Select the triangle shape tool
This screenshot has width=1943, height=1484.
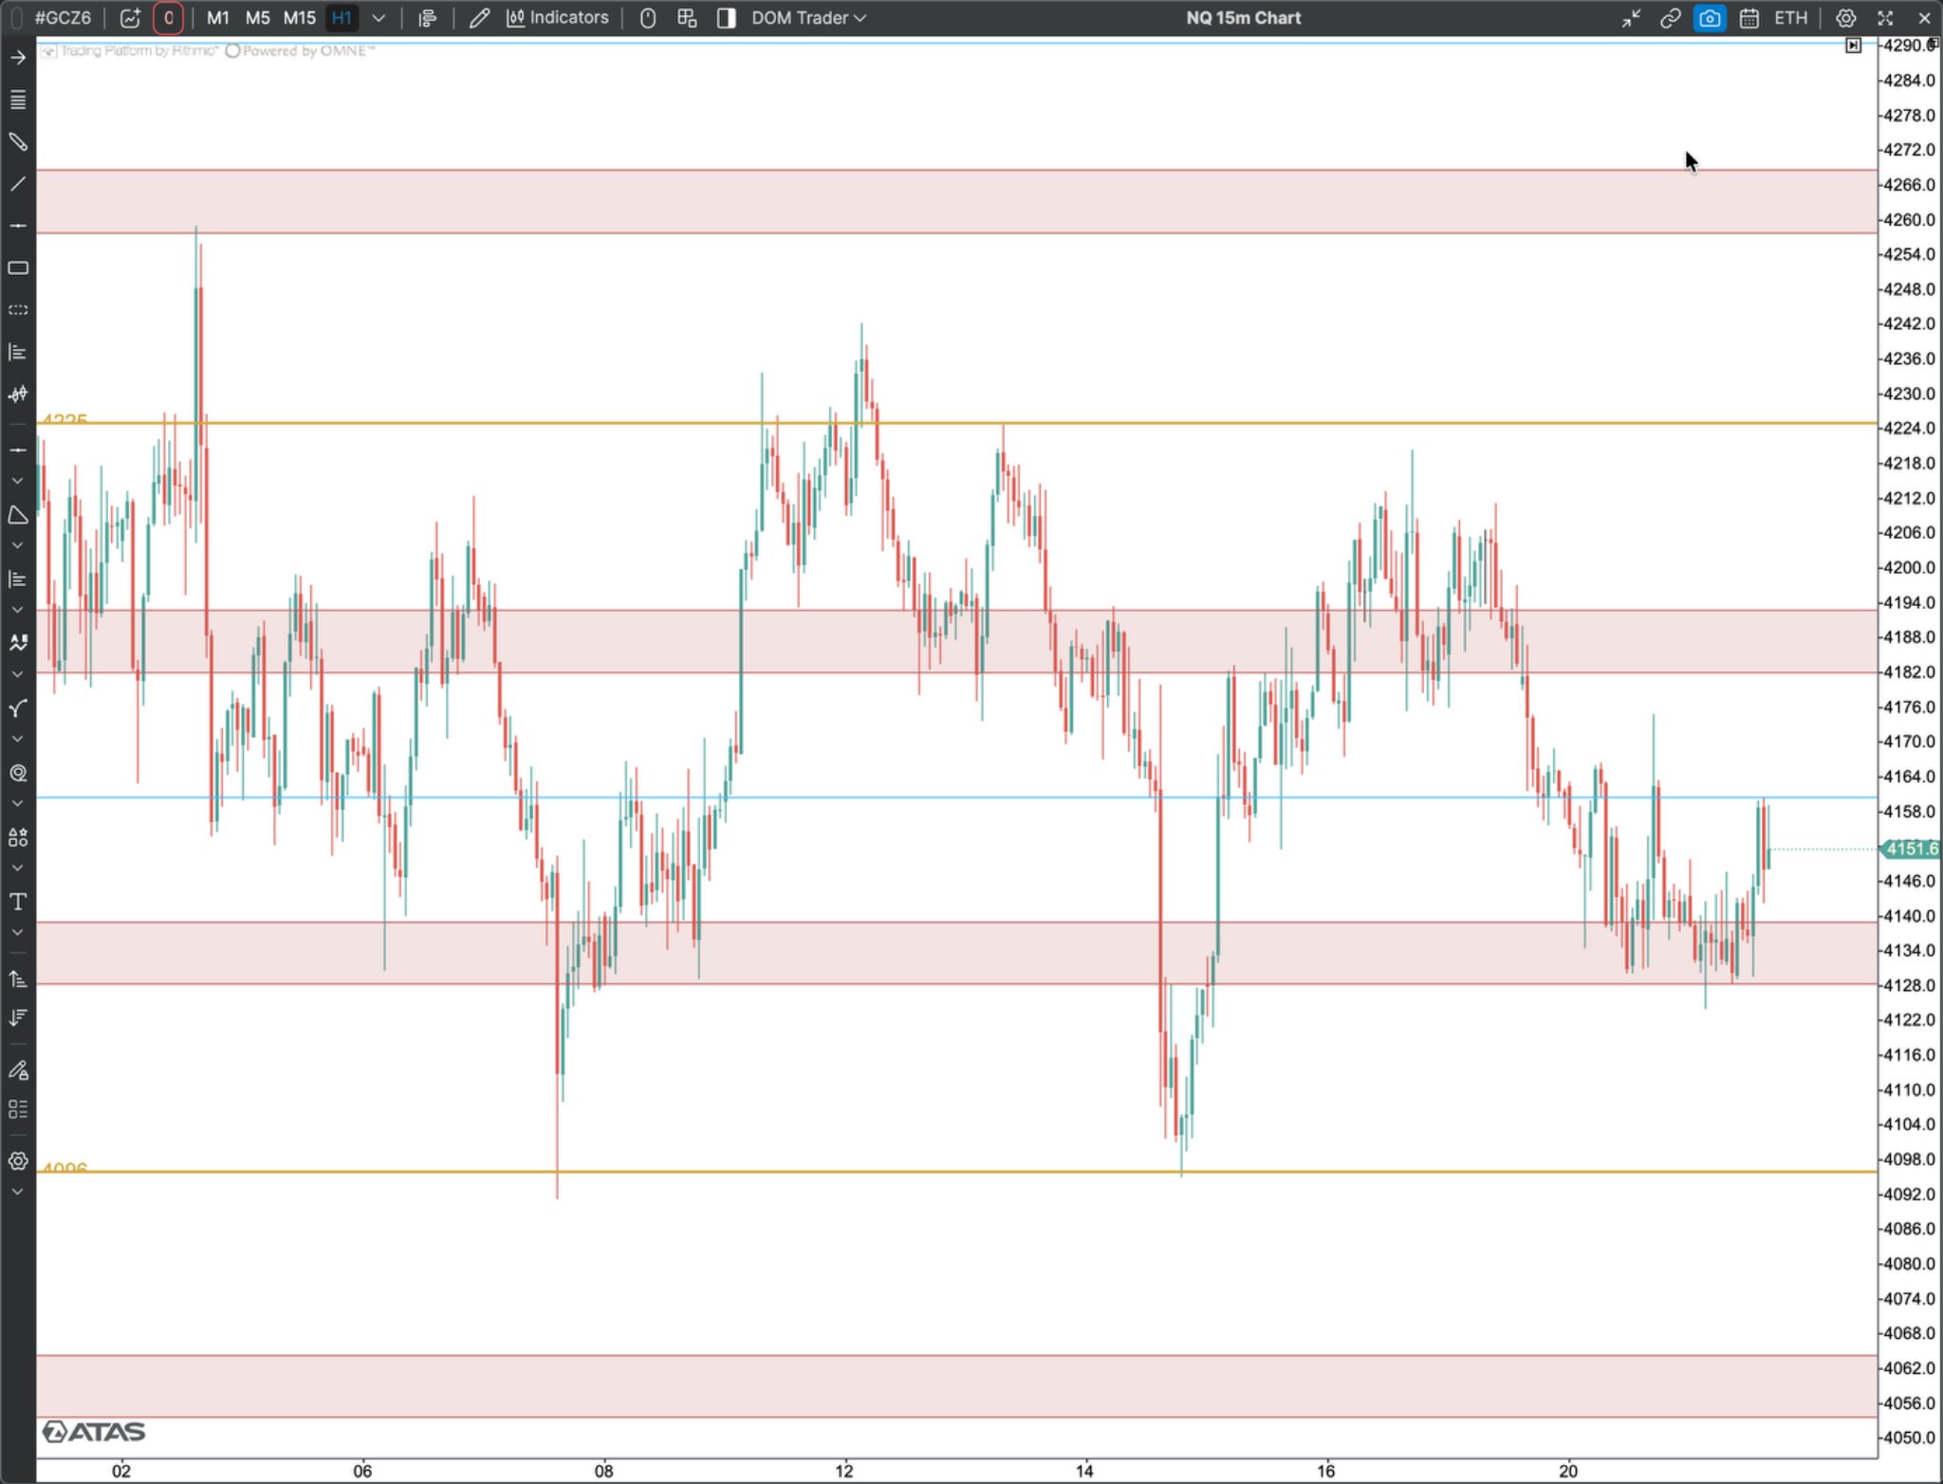[18, 515]
